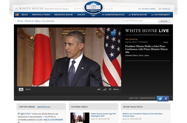
Task: Pause the live video stream
Action: click(x=21, y=89)
